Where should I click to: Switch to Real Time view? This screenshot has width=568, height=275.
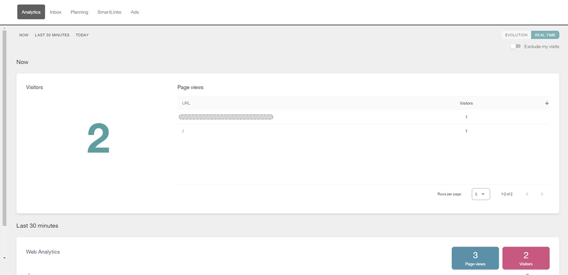tap(545, 35)
